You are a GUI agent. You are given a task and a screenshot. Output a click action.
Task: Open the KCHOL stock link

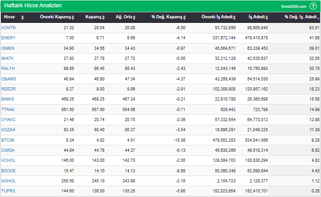(8, 160)
